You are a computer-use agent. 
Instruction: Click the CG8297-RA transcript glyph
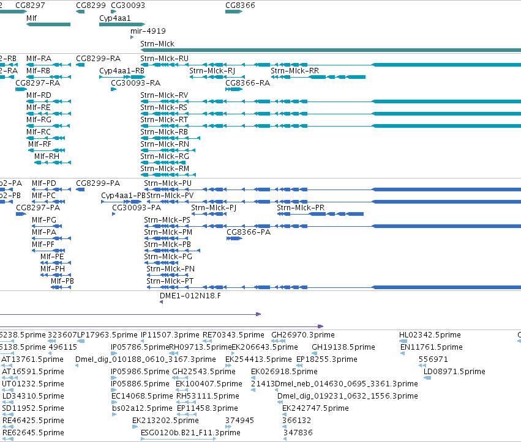click(21, 89)
